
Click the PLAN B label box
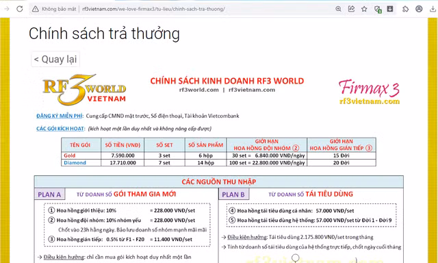tap(233, 195)
